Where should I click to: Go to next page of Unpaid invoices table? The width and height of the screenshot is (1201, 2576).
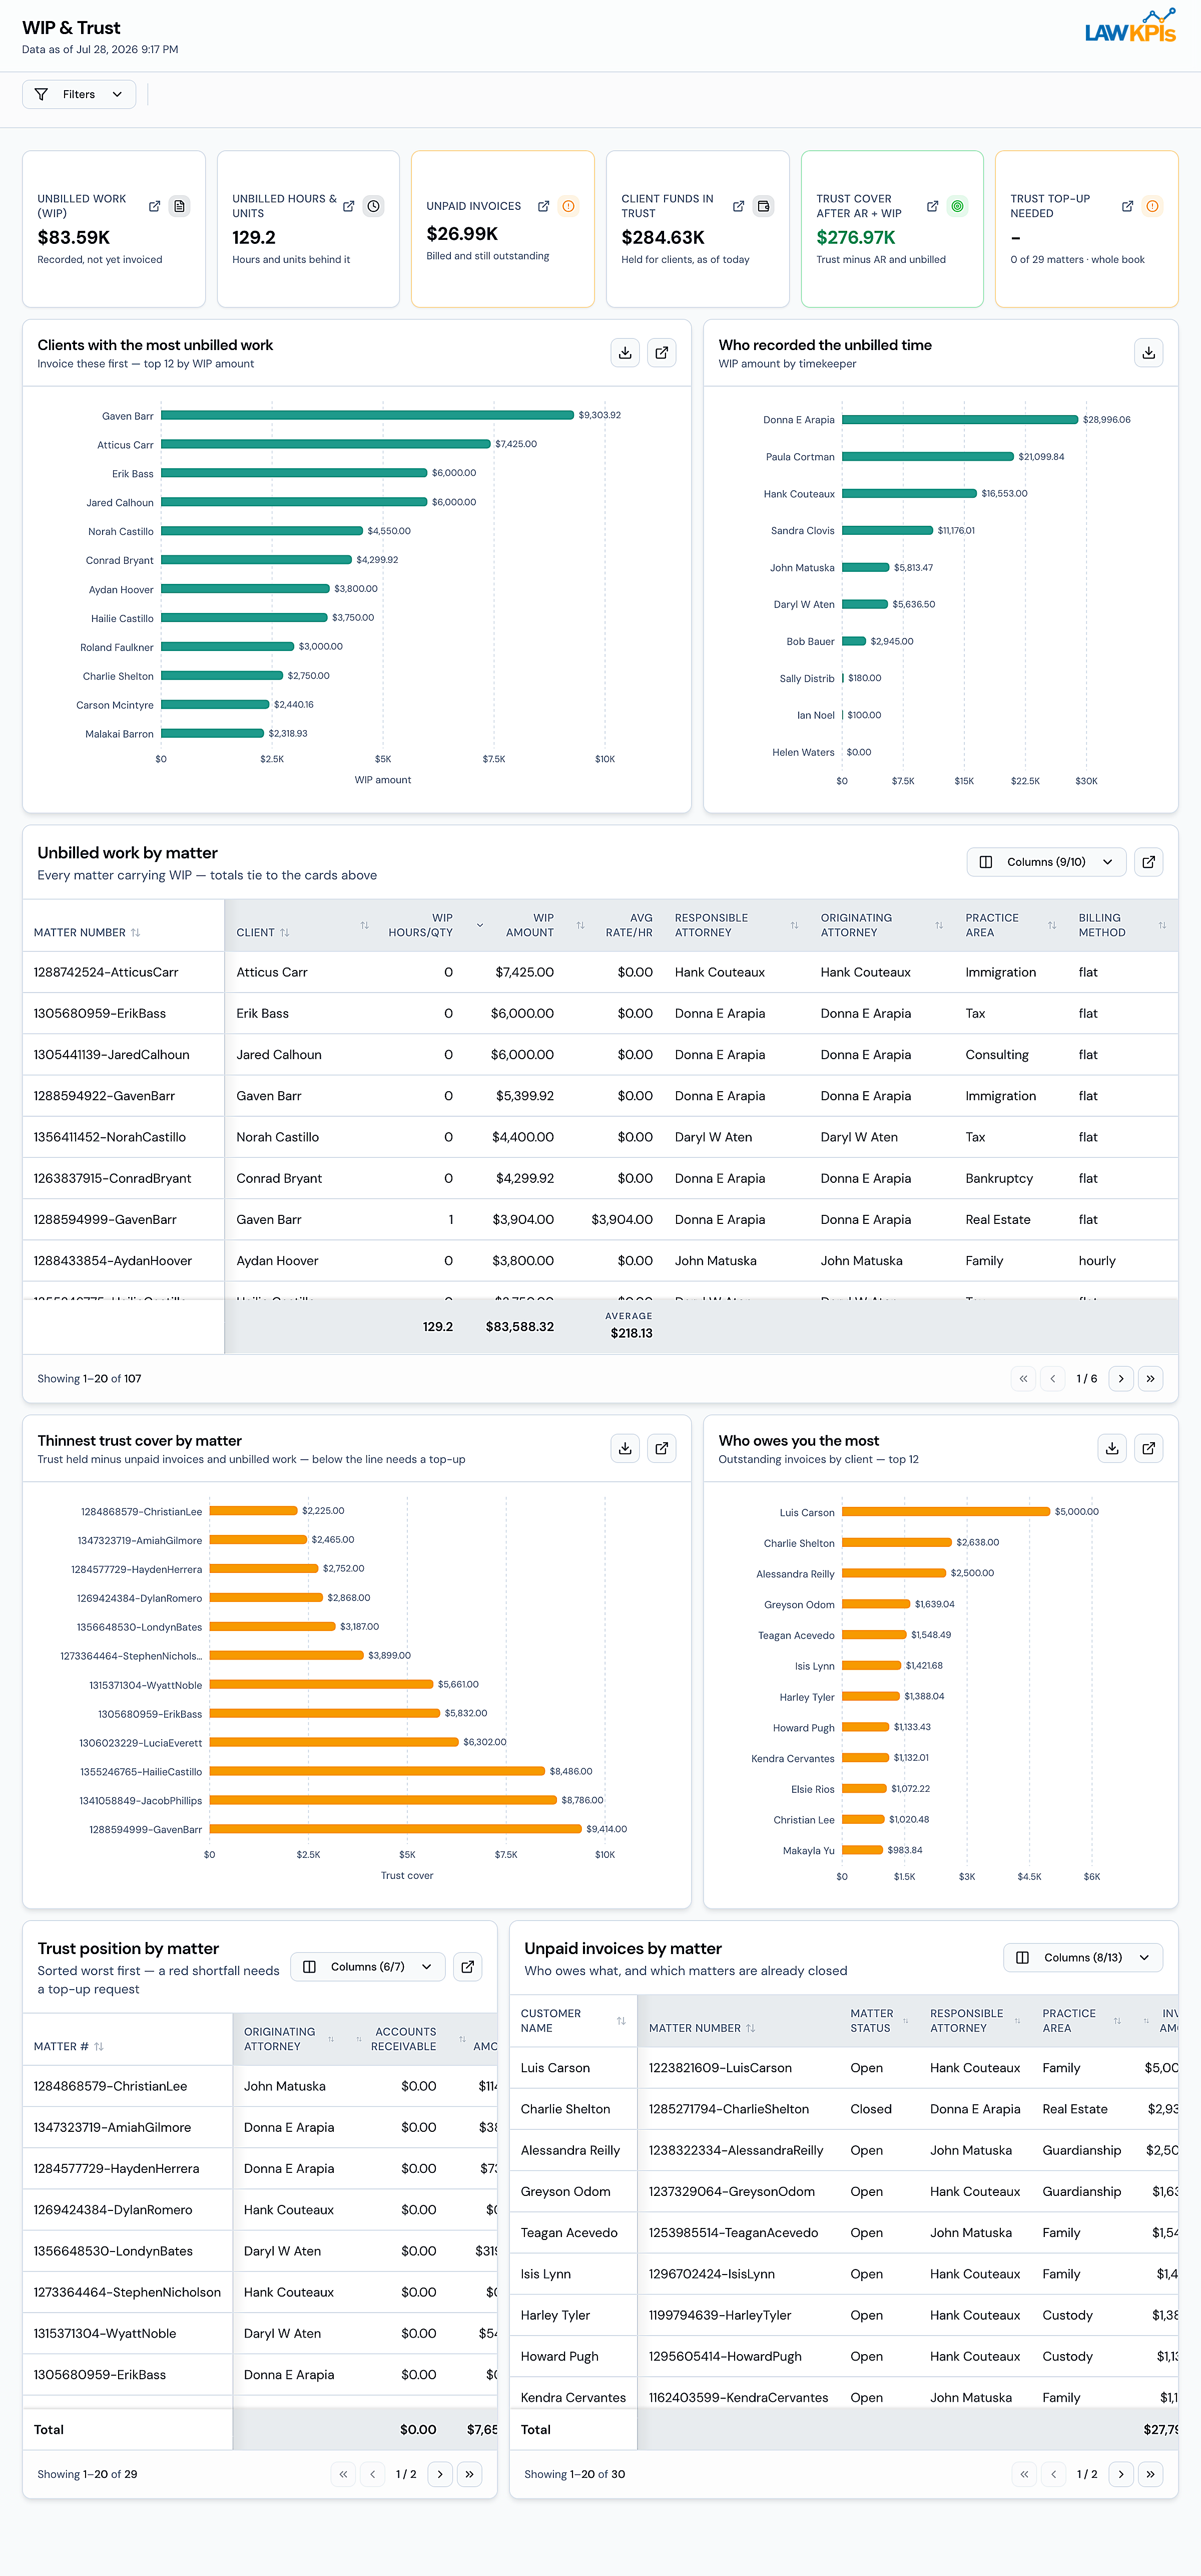click(1121, 2474)
